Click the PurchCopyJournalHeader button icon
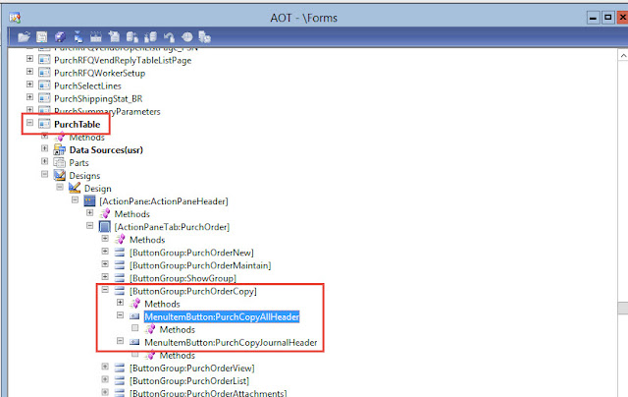 pyautogui.click(x=134, y=342)
